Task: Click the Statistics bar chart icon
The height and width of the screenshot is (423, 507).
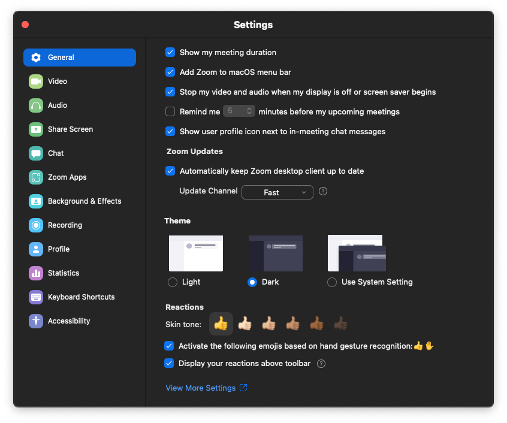Action: tap(36, 273)
